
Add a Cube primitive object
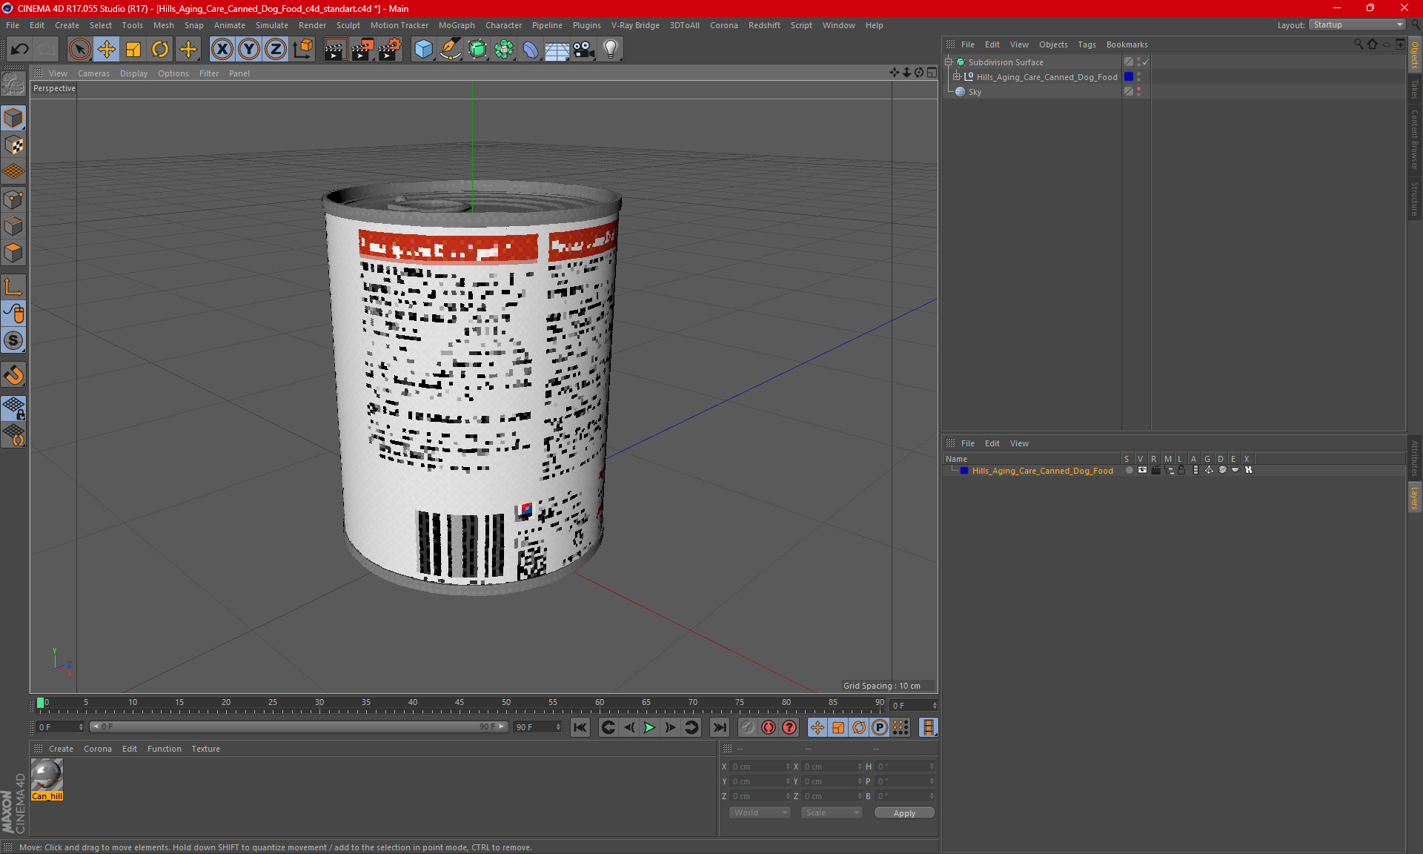pos(423,50)
